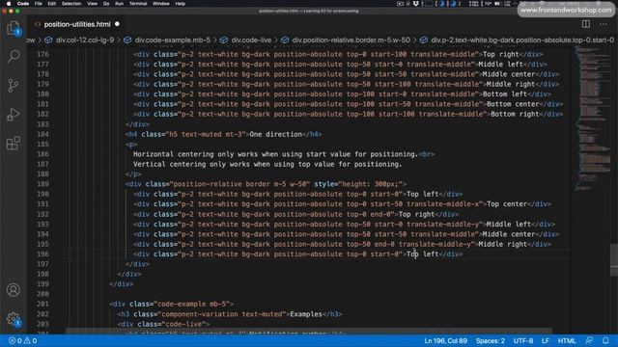This screenshot has width=618, height=347.
Task: Change end of line sequence LF
Action: (546, 340)
